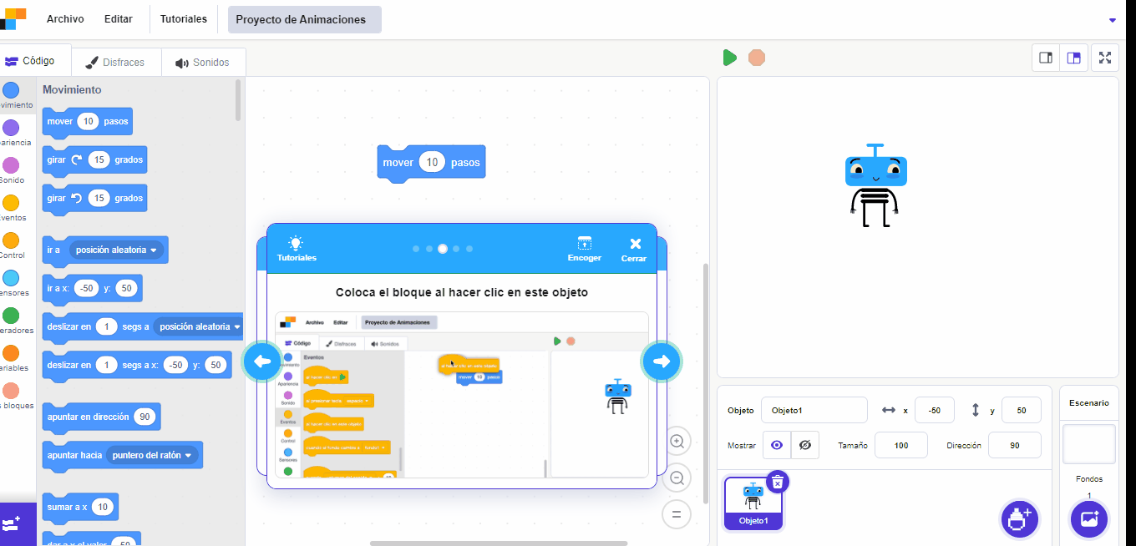This screenshot has height=546, width=1136.
Task: Switch to the Disfraces tab
Action: pos(115,63)
